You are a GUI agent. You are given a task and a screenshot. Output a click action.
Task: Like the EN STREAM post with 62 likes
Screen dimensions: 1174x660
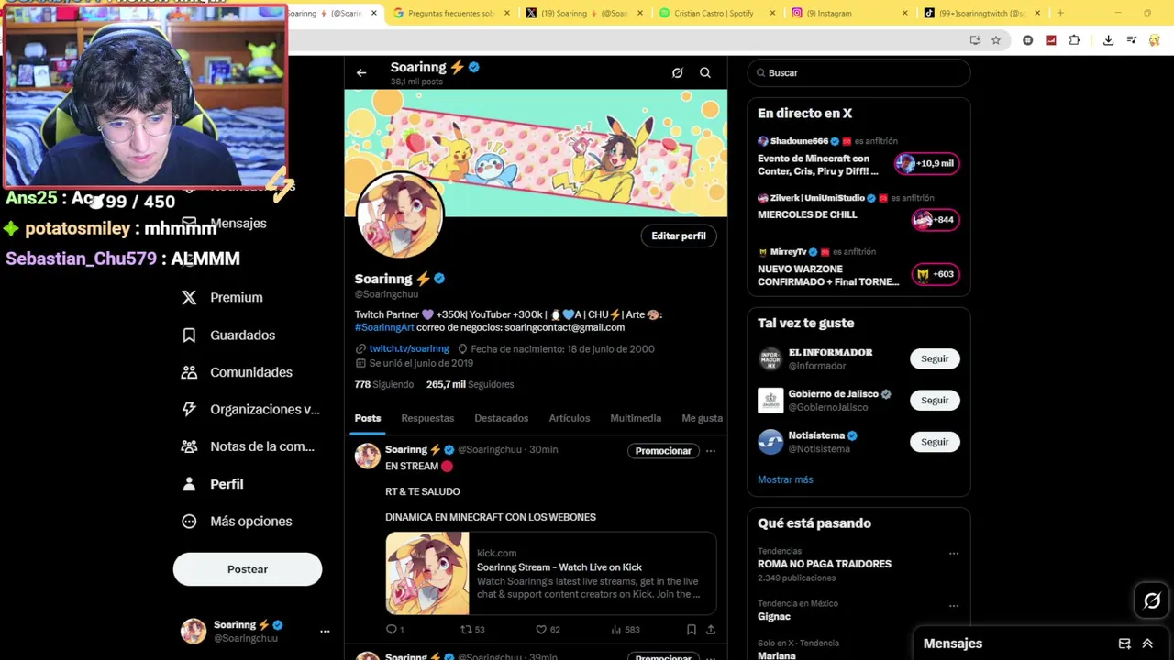point(541,630)
